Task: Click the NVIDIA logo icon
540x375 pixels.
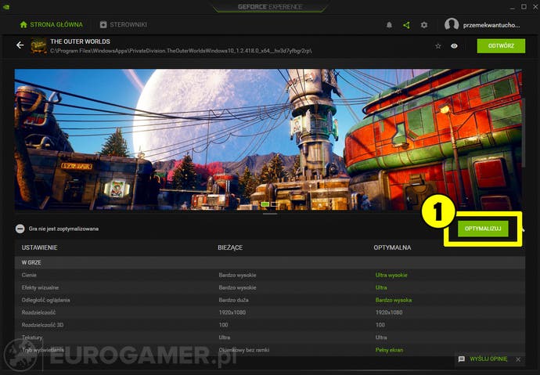Action: click(x=5, y=7)
